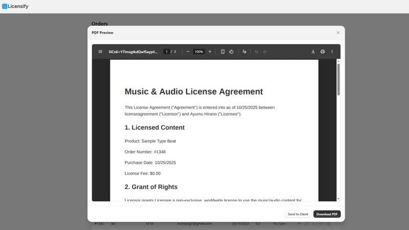
Task: Click the Licensify logo icon
Action: [5, 6]
